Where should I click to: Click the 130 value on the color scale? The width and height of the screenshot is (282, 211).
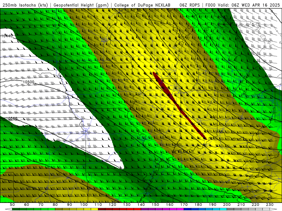(x=127, y=205)
